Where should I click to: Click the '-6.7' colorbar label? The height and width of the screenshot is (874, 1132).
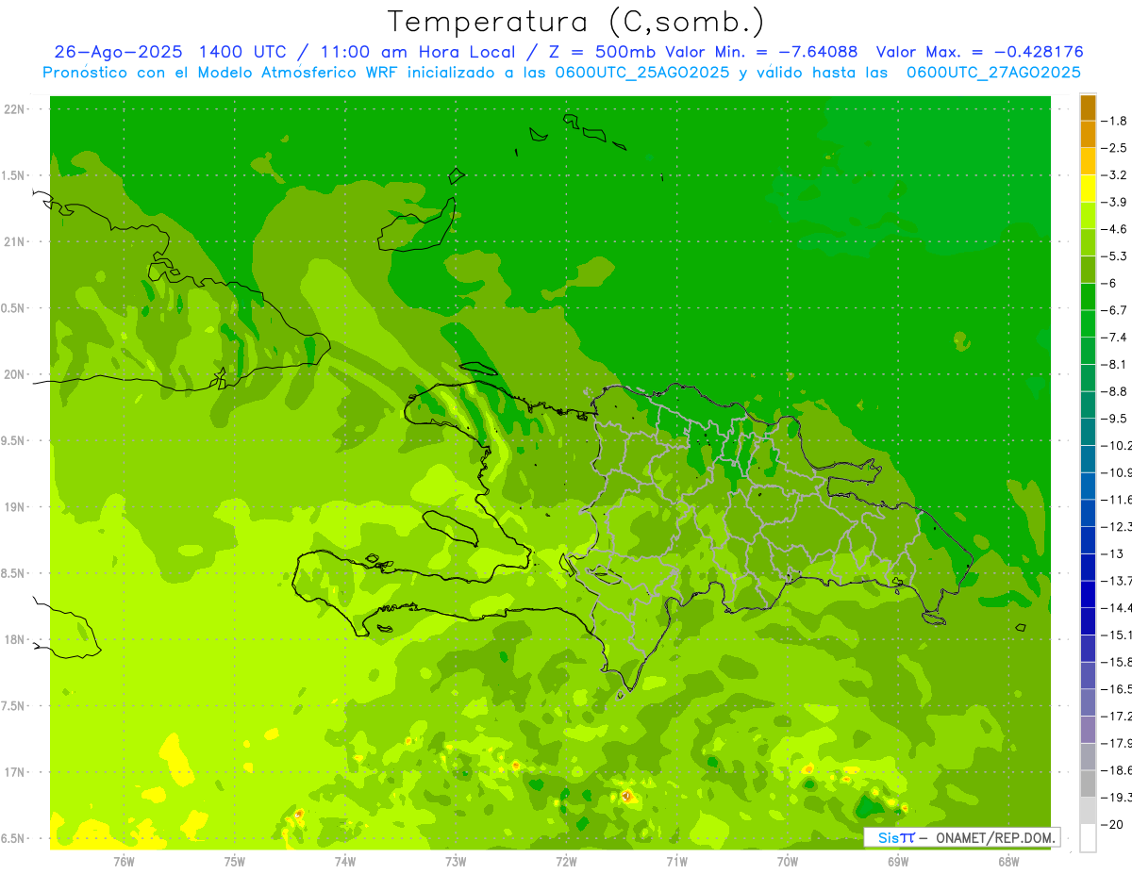point(1116,310)
